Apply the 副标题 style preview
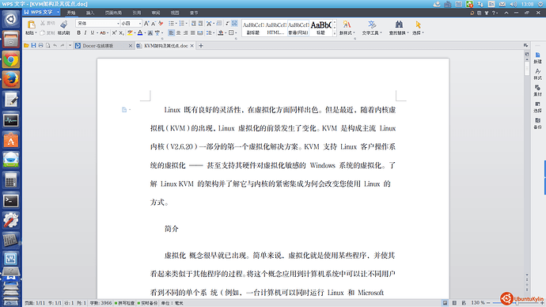The height and width of the screenshot is (307, 546). [x=253, y=28]
